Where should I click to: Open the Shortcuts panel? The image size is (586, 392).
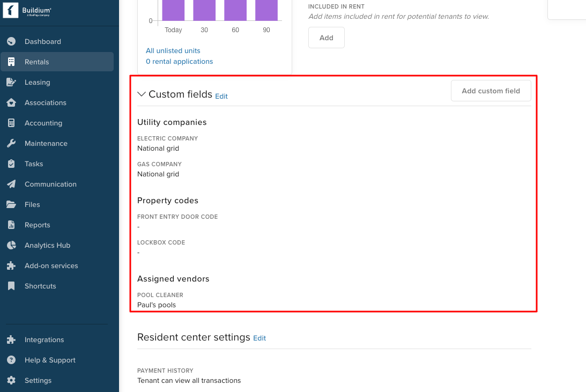tap(40, 286)
